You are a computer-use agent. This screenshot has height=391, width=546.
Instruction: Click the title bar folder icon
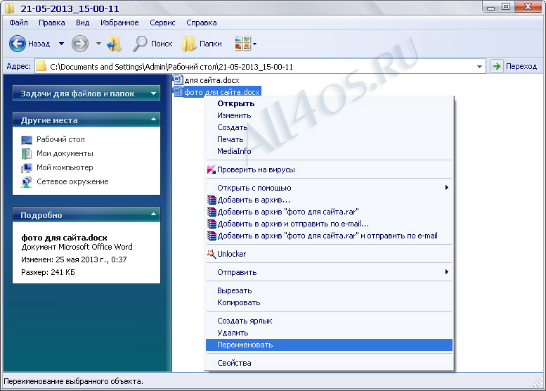(9, 8)
